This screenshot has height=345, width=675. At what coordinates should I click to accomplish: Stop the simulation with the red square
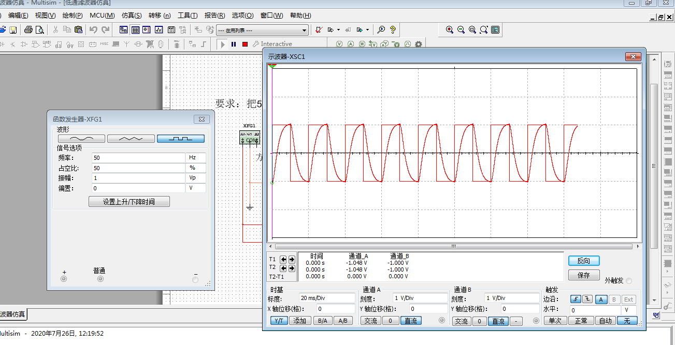pos(245,44)
